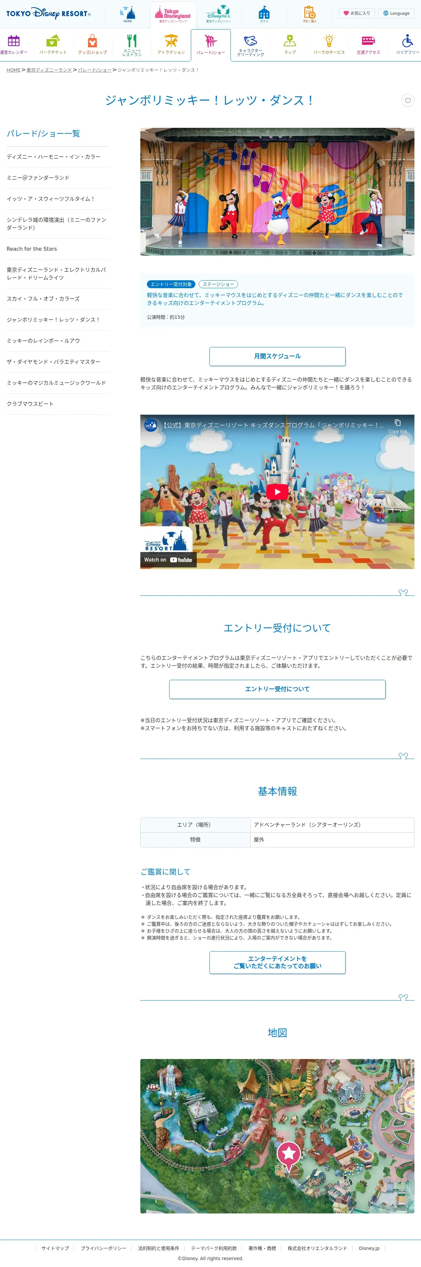Click the Tokyo Disney Resort logo
The image size is (421, 1267).
(x=49, y=13)
